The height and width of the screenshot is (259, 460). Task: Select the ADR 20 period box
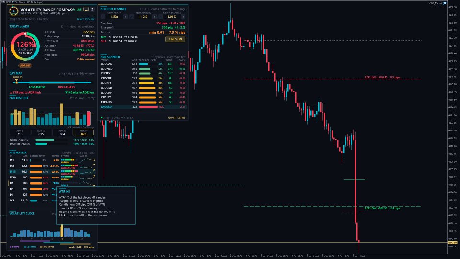click(x=62, y=132)
